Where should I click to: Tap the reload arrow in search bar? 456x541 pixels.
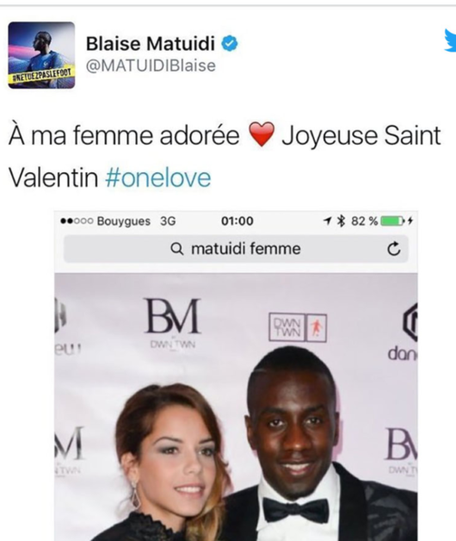coord(393,248)
